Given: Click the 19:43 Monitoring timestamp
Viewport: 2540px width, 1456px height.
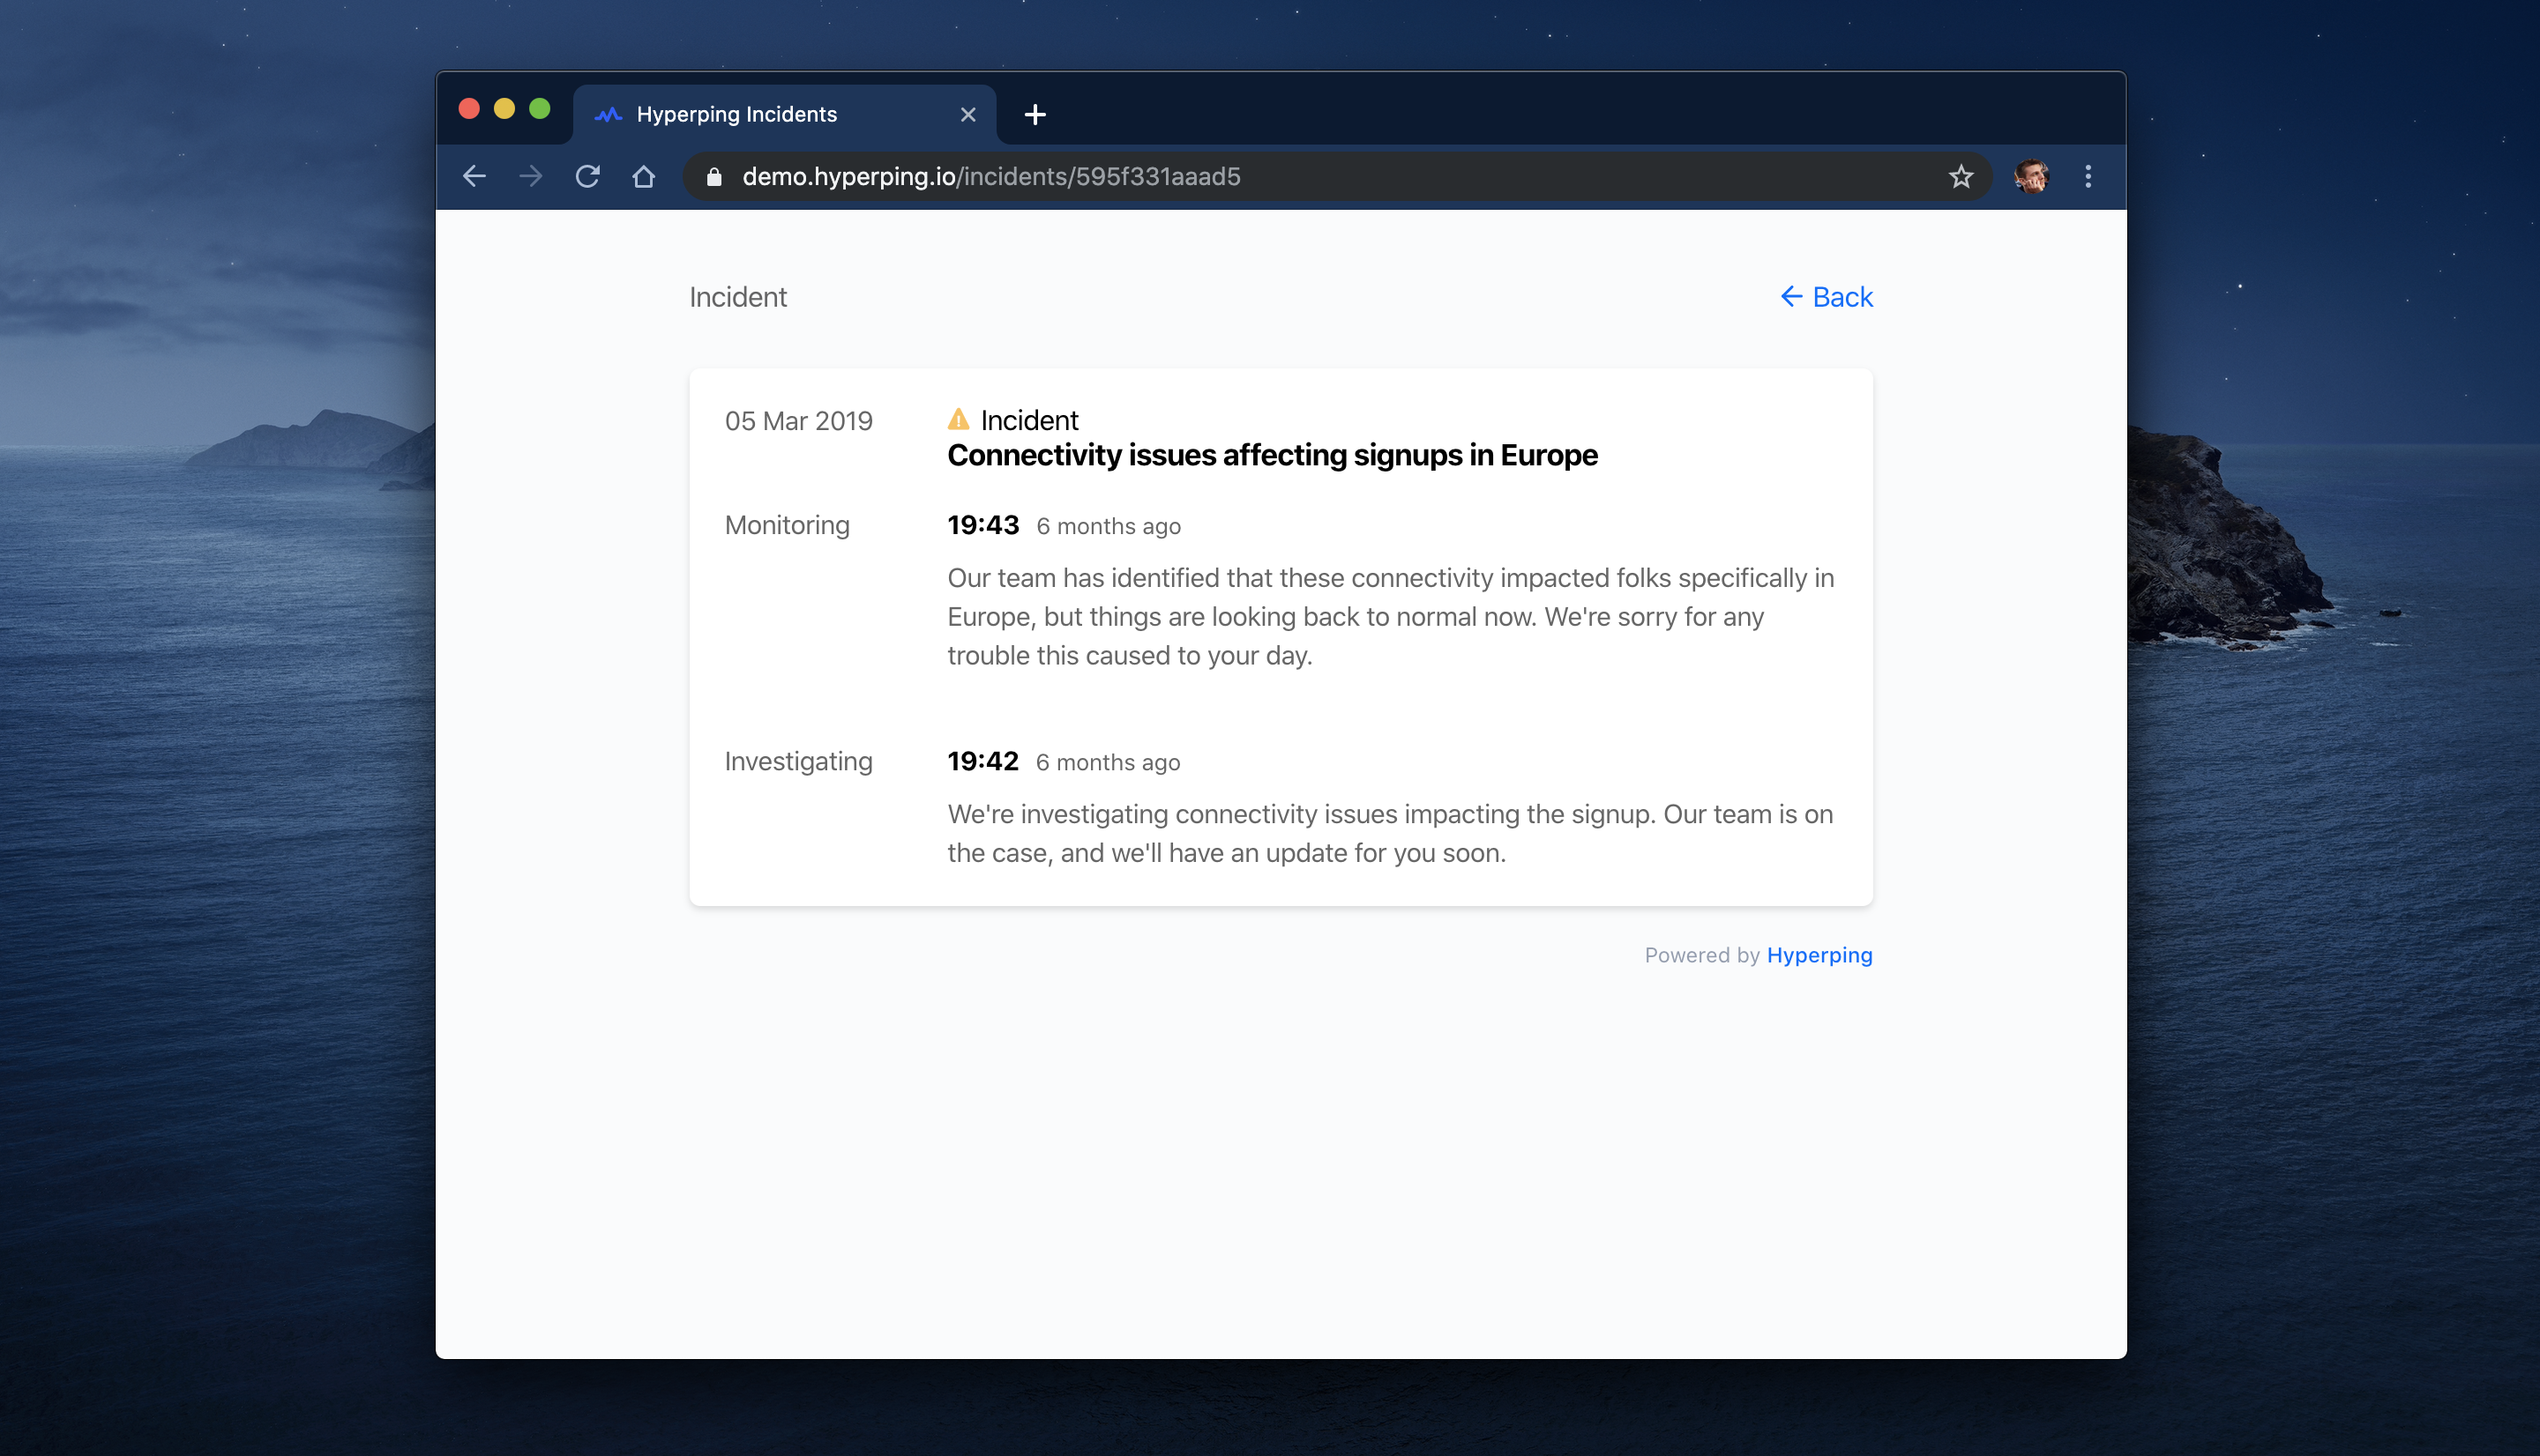Looking at the screenshot, I should point(982,525).
